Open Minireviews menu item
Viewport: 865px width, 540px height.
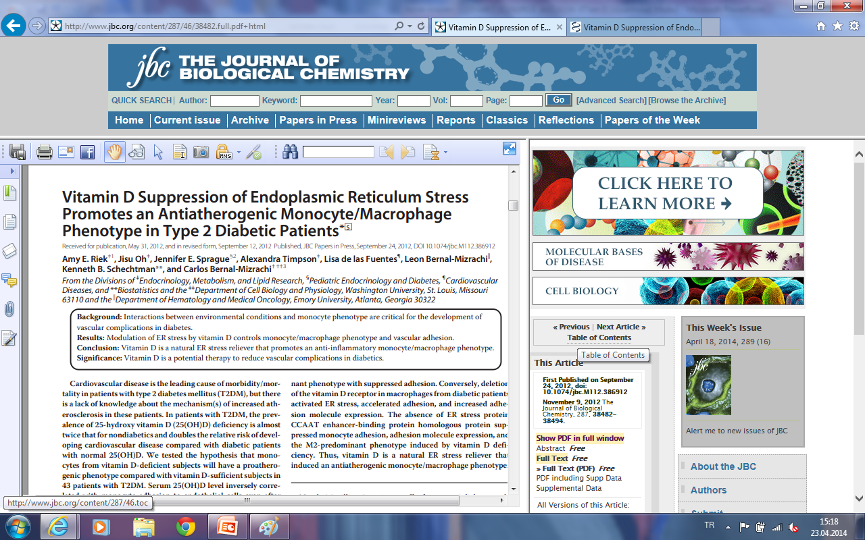coord(397,120)
